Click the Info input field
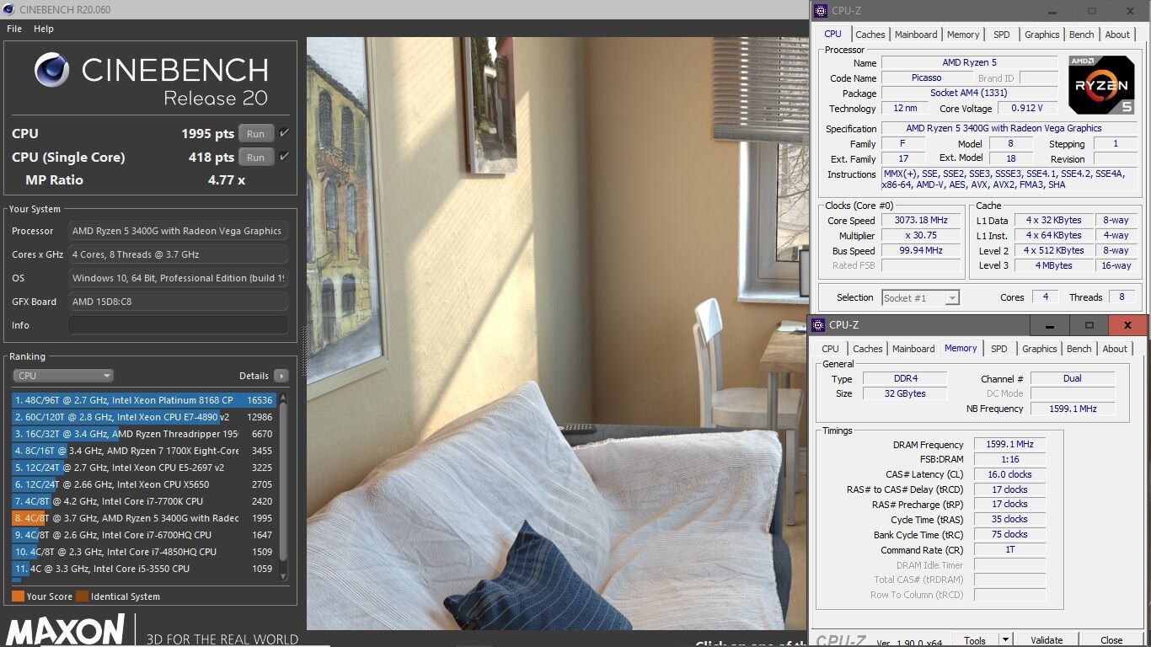Viewport: 1151px width, 647px height. 178,325
